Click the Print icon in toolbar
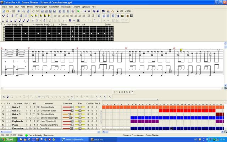The width and height of the screenshot is (227, 142). click(x=24, y=11)
